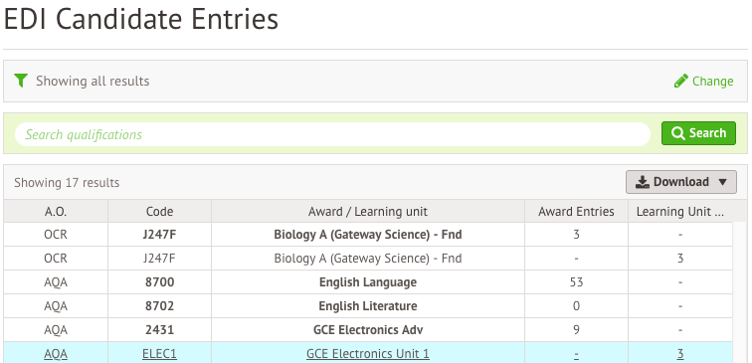Screen dimensions: 752x363
Task: Click the green filter funnel icon
Action: tap(21, 81)
